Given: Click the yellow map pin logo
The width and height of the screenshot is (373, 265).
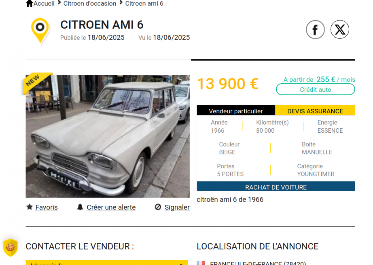Looking at the screenshot, I should pos(40,31).
